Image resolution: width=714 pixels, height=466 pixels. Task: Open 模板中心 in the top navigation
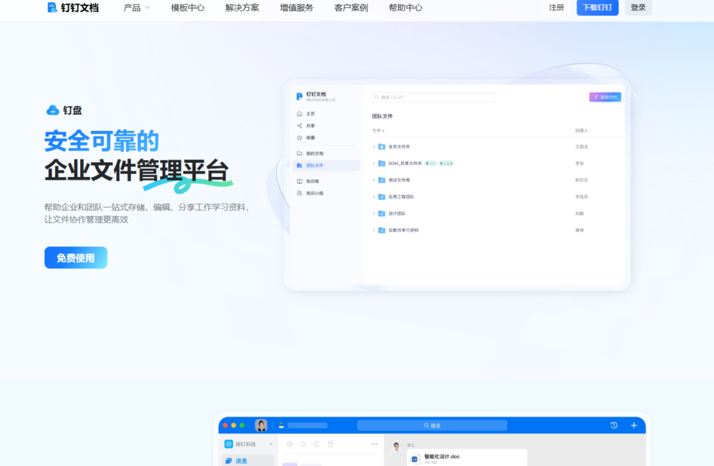coord(186,8)
